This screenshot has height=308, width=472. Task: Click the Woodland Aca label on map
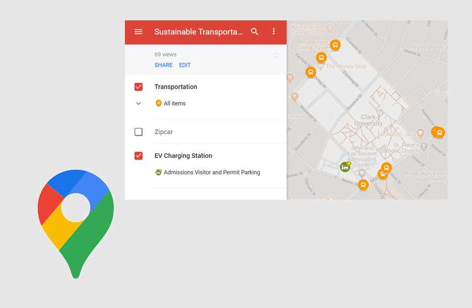[430, 47]
